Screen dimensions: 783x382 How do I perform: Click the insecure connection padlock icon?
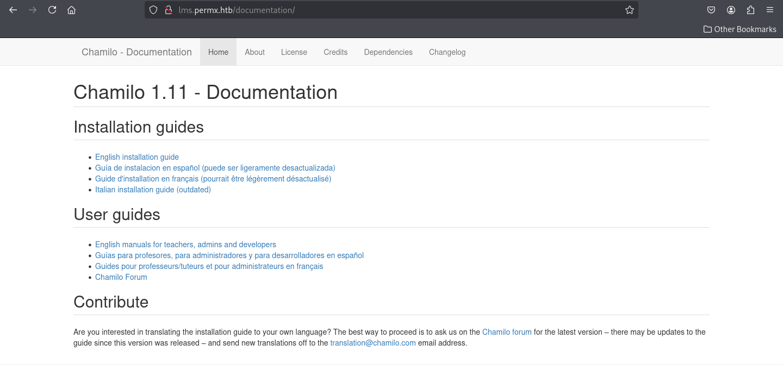click(169, 10)
